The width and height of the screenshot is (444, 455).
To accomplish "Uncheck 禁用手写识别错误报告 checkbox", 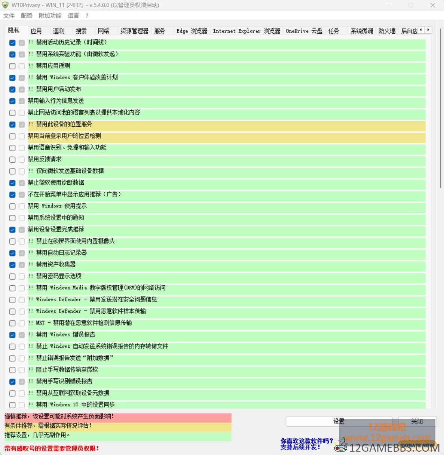I will 12,382.
